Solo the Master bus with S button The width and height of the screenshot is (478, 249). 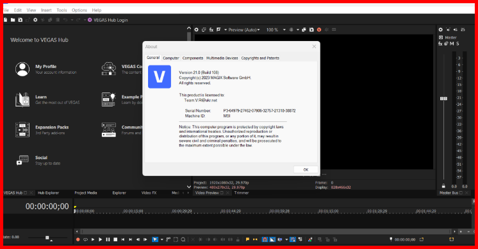point(457,44)
